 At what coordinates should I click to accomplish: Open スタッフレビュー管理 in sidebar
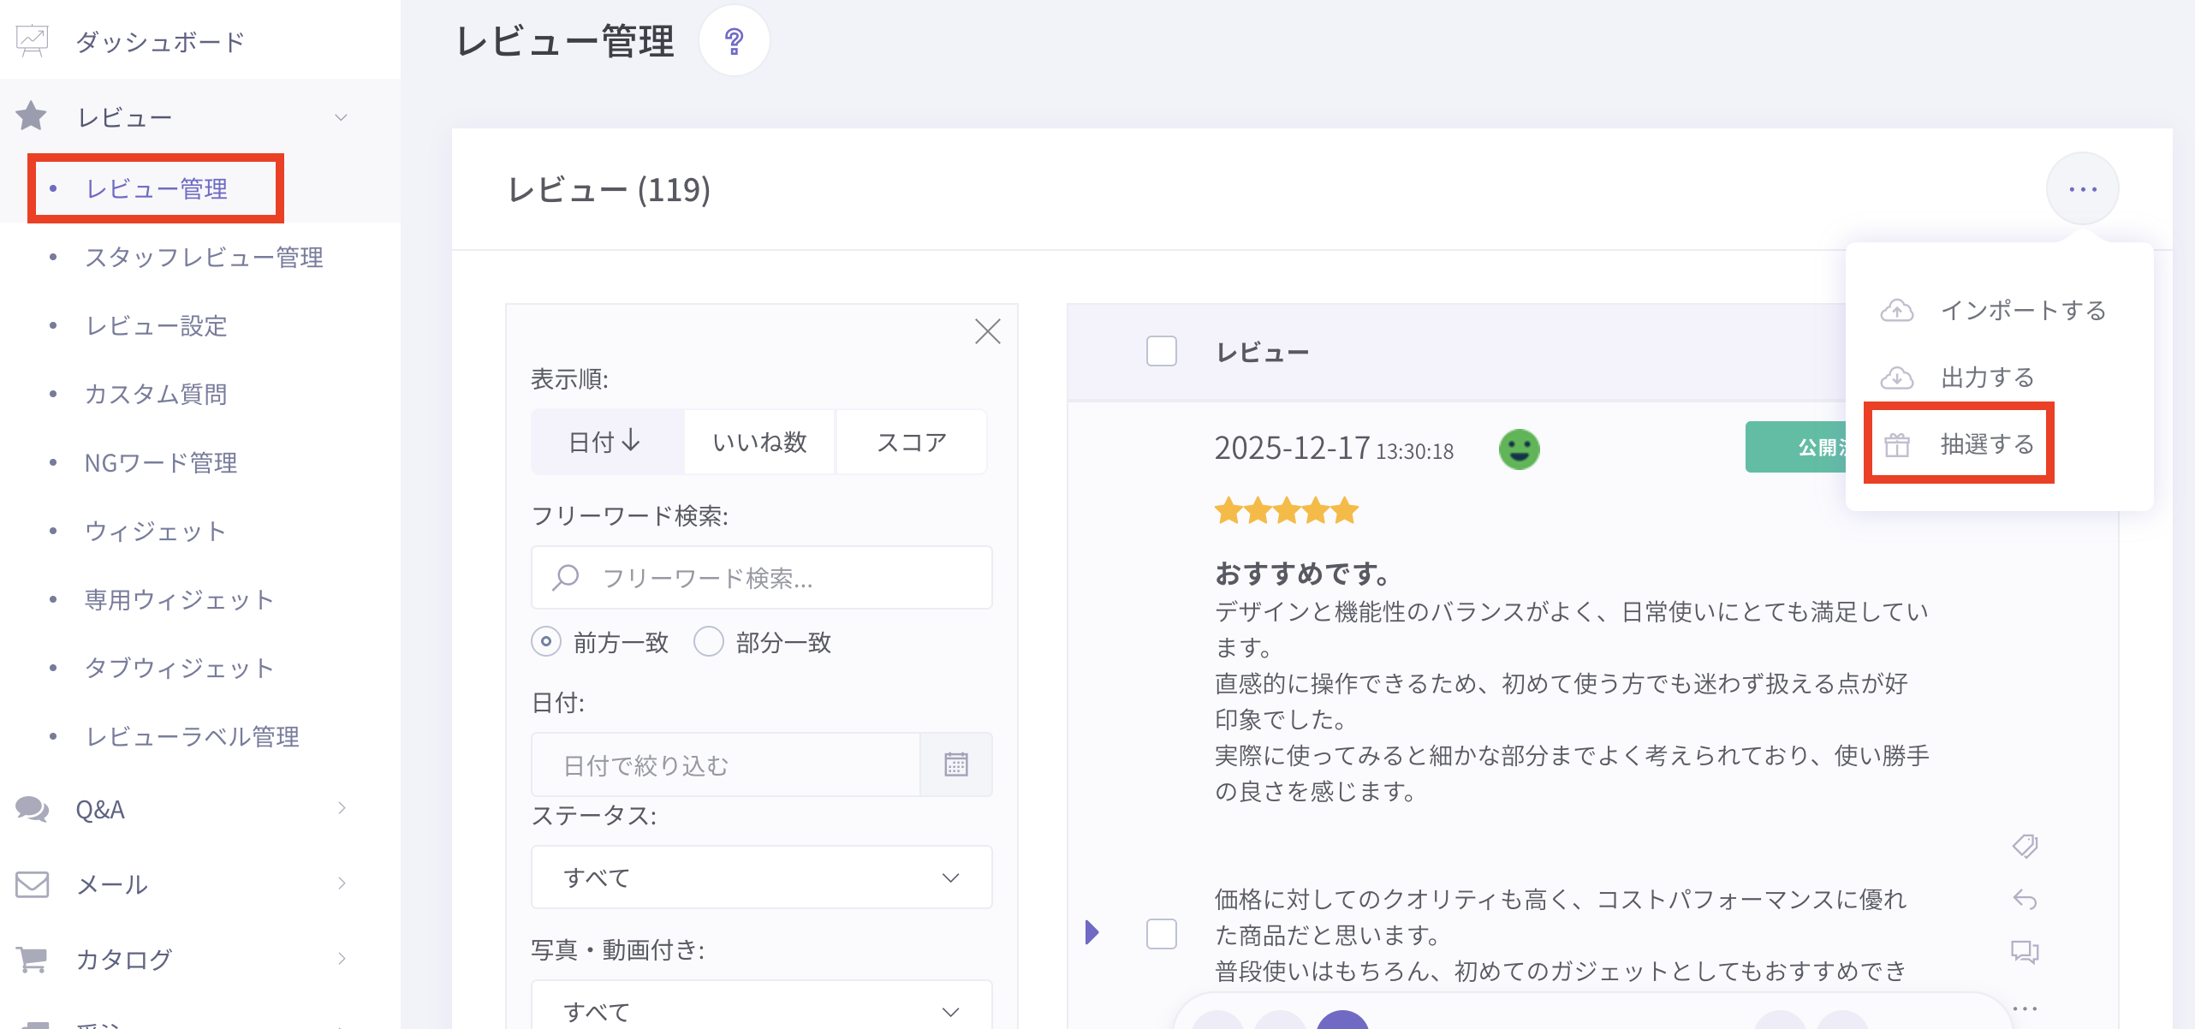[x=204, y=257]
